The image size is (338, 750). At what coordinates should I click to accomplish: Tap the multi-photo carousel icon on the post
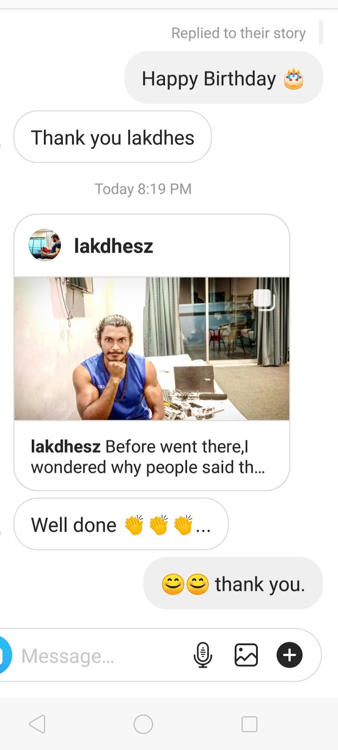[264, 300]
